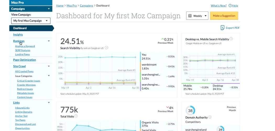Open Search Visibility info tooltip icon
Viewport: 275px width, 131px height.
[x=106, y=47]
